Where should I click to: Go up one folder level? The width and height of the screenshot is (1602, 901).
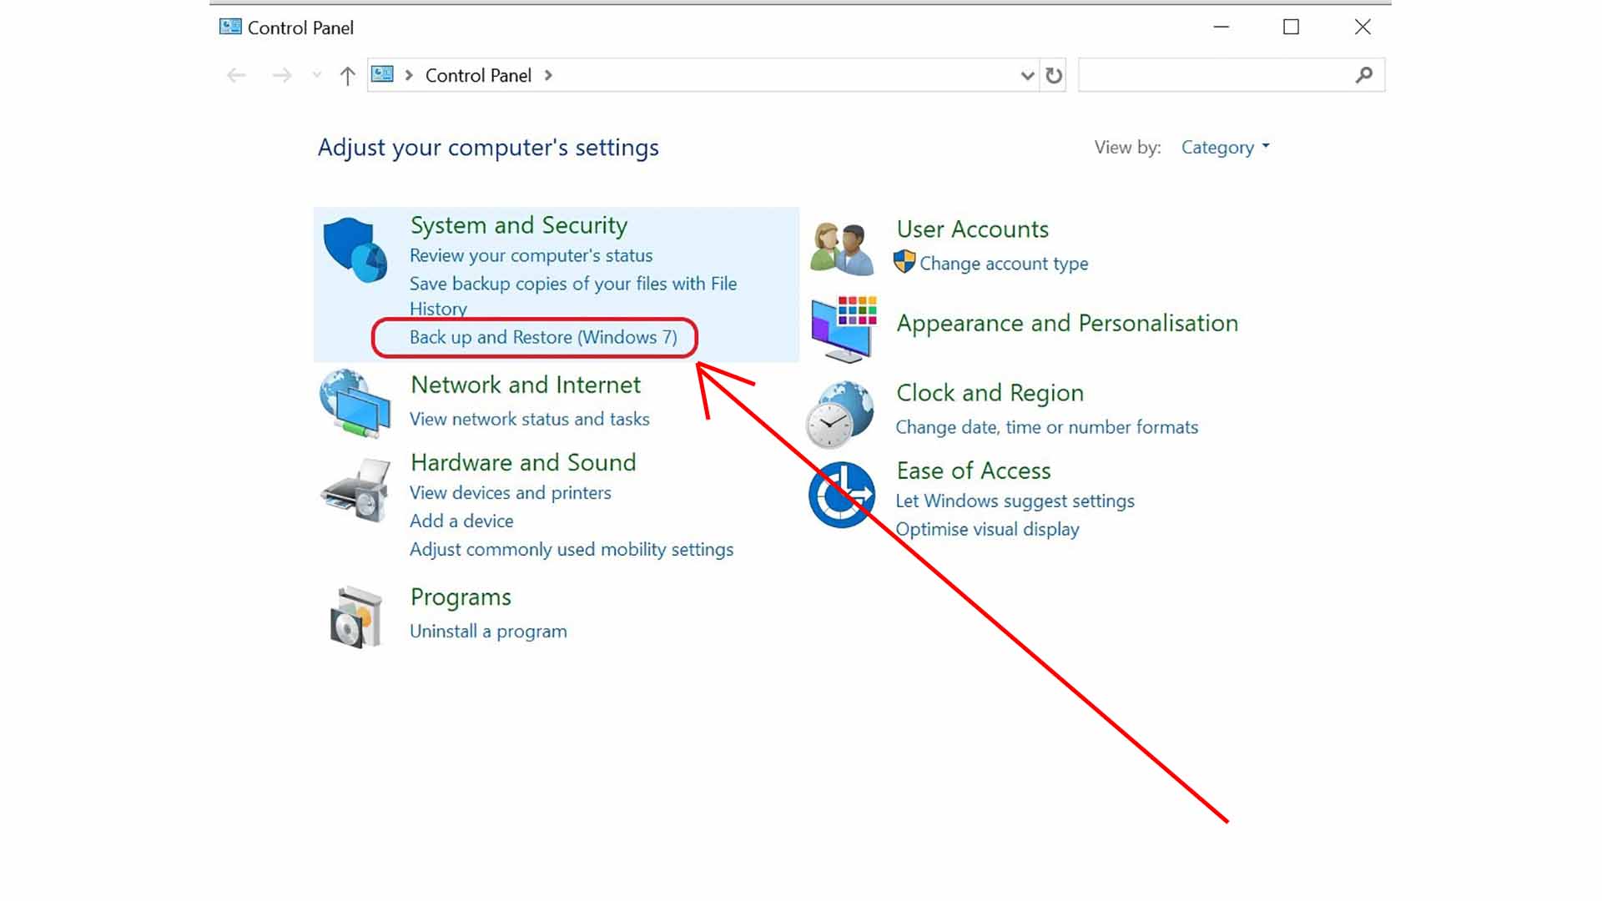pyautogui.click(x=347, y=76)
